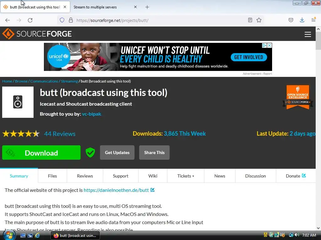This screenshot has height=240, width=321.
Task: Click Switch between windows quick launch icon
Action: click(30, 236)
